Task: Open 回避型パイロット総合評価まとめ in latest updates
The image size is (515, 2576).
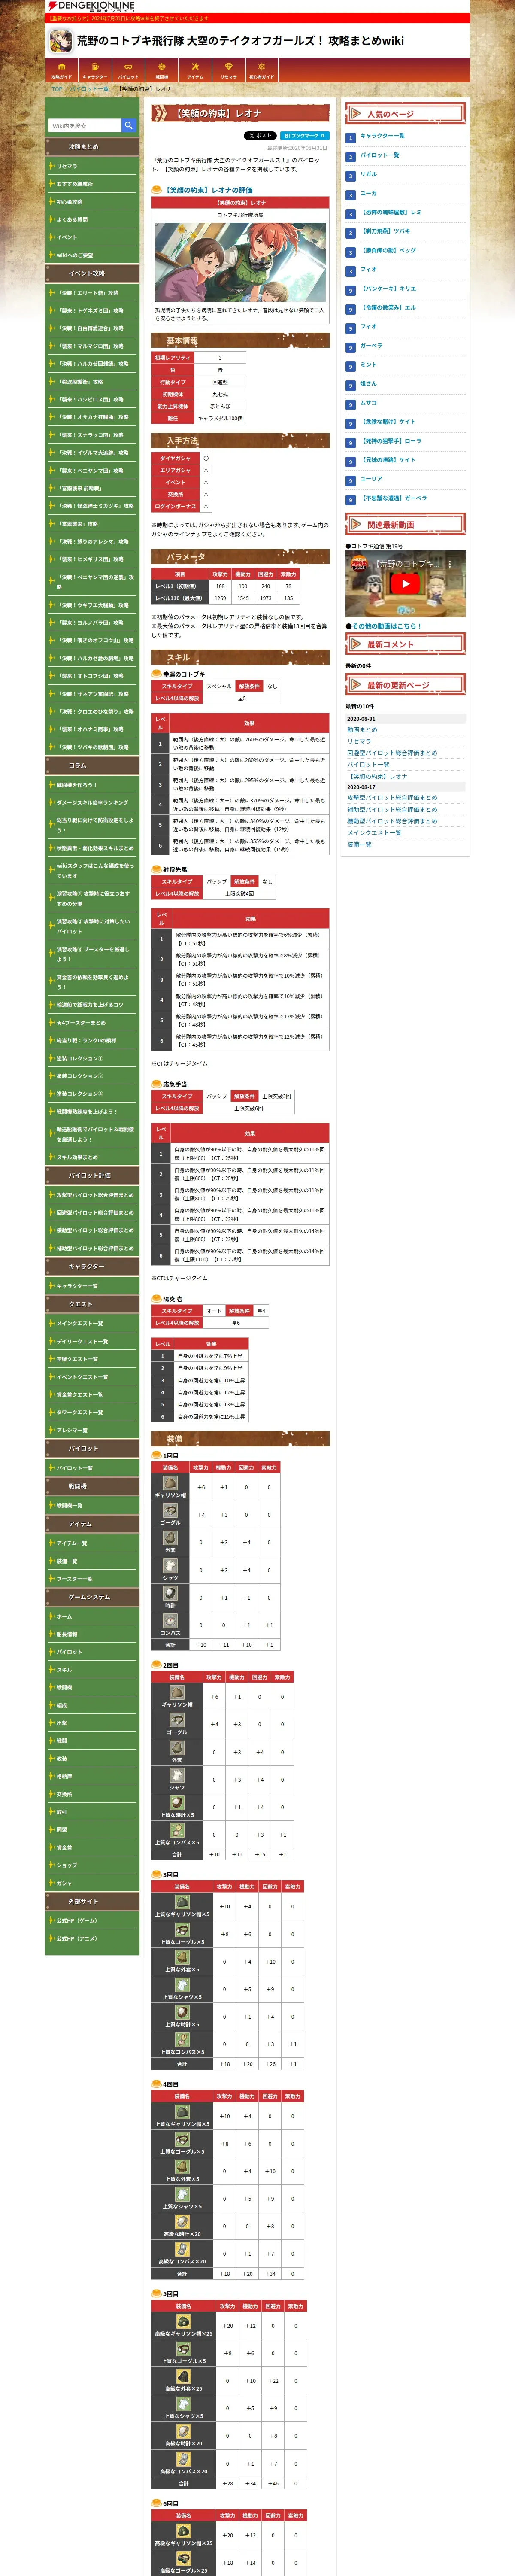Action: click(392, 752)
